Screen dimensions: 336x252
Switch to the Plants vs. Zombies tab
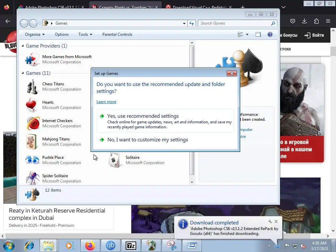pyautogui.click(x=125, y=7)
